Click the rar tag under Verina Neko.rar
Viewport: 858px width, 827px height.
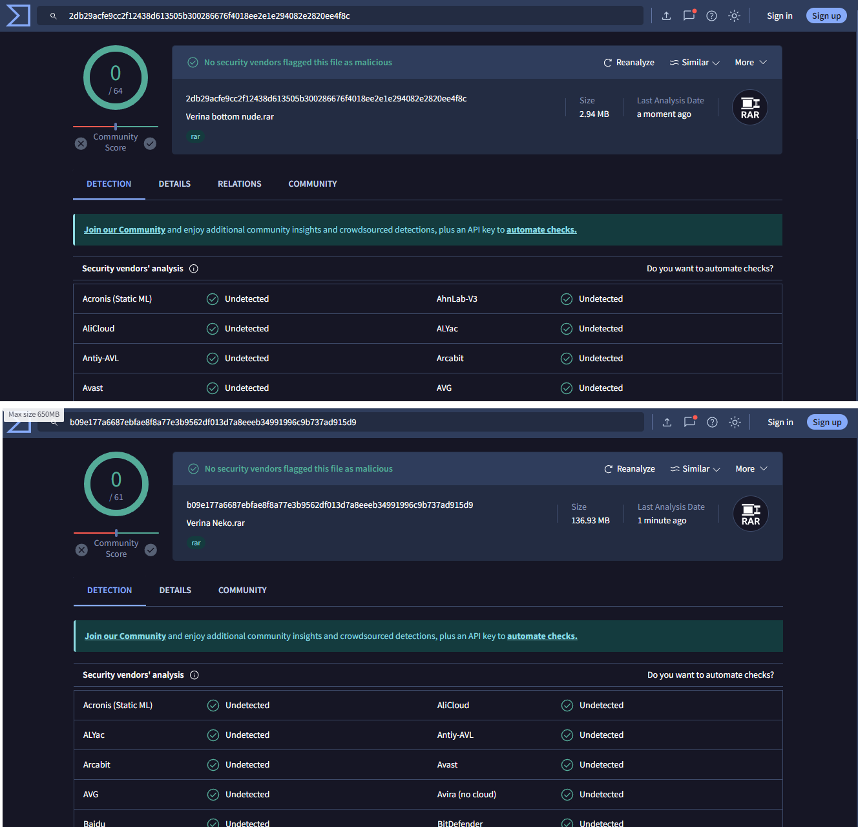(196, 543)
